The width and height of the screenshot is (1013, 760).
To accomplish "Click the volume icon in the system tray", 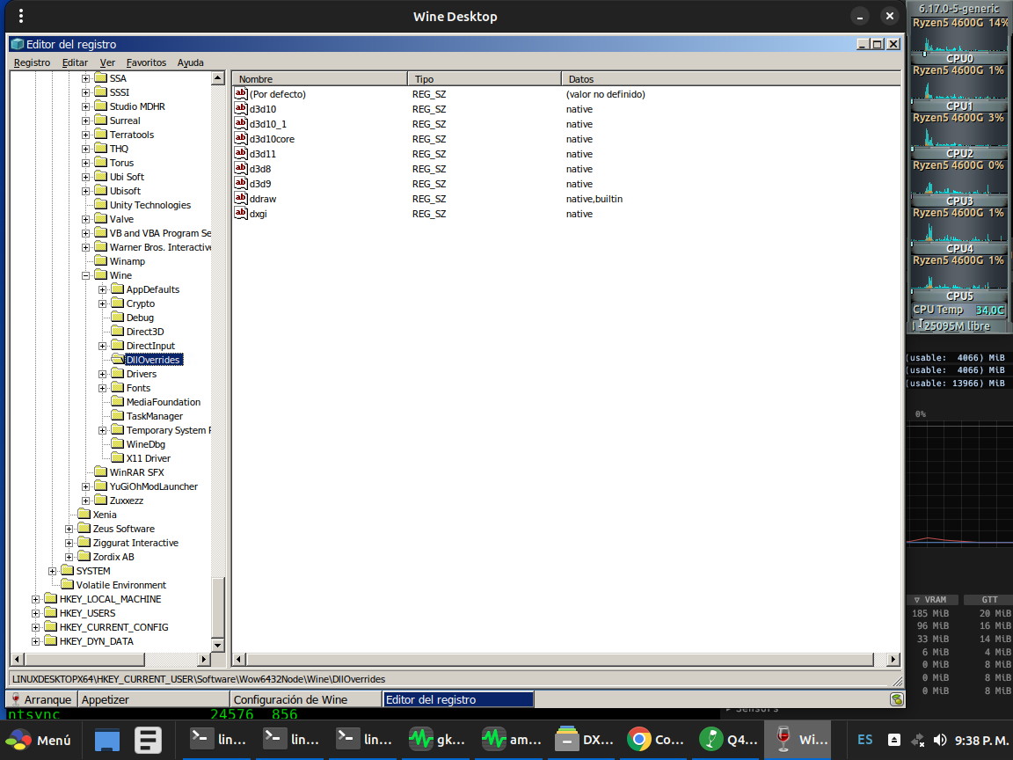I will pos(940,740).
